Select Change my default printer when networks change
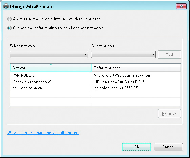190x158 pixels. click(9, 28)
